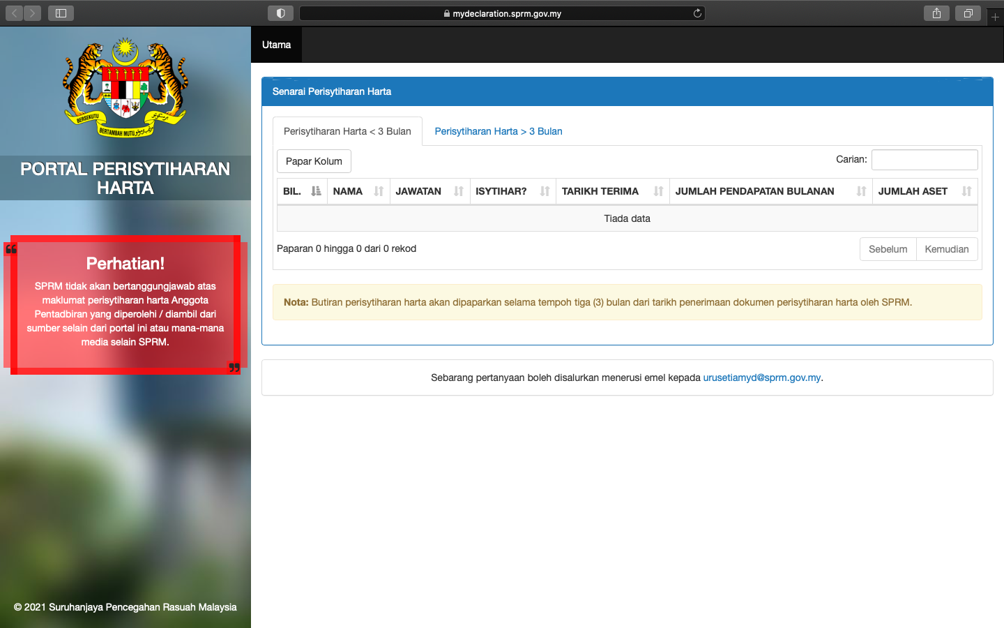
Task: Switch to Perisytiharan Harta > 3 Bulan tab
Action: [499, 131]
